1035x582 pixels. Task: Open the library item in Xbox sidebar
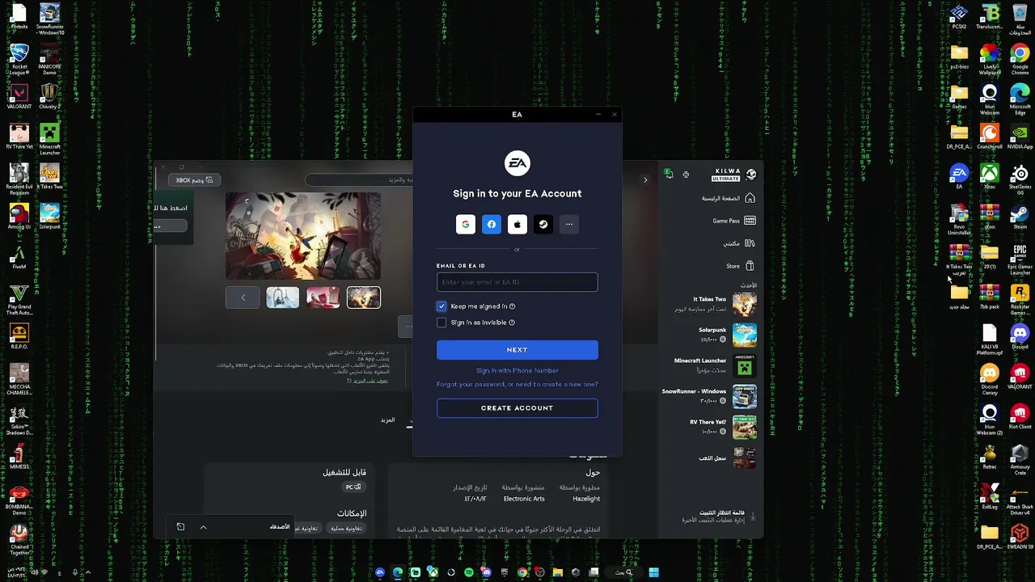pyautogui.click(x=738, y=243)
